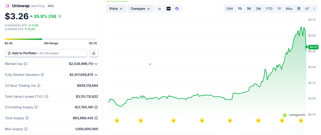Open the Compare dropdown
The image size is (321, 135).
coord(140,9)
